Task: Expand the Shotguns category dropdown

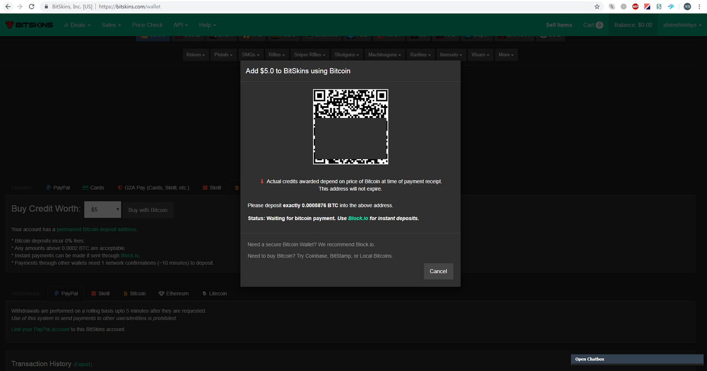Action: tap(347, 55)
